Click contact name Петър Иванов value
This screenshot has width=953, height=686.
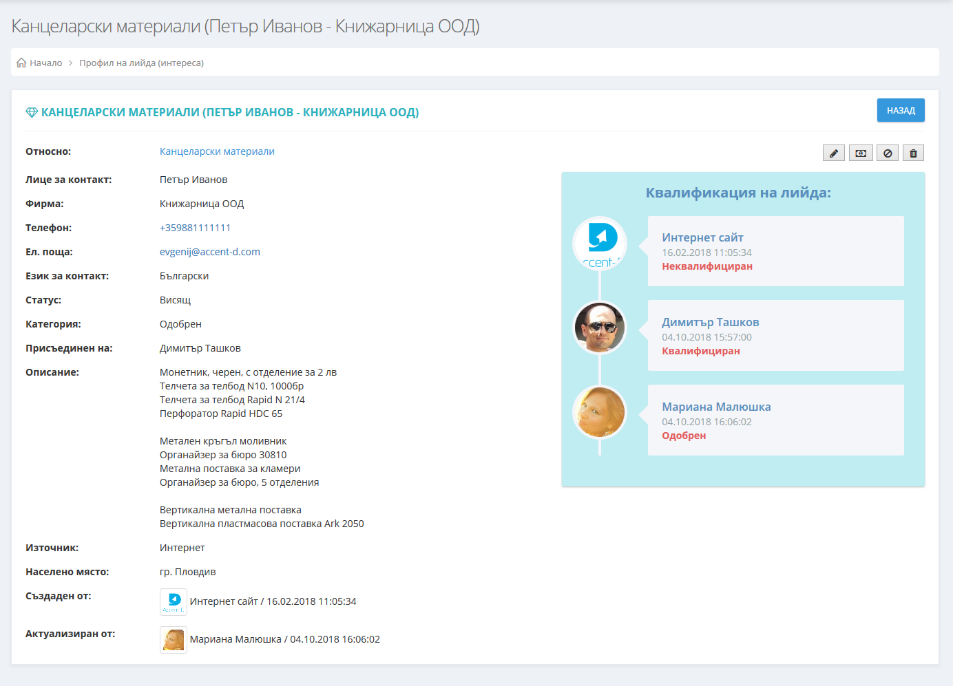(x=193, y=180)
